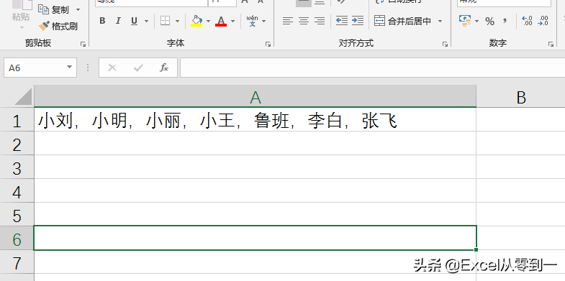Open merge and center dropdown arrow

pyautogui.click(x=440, y=22)
